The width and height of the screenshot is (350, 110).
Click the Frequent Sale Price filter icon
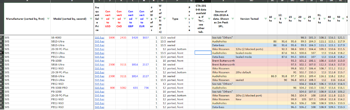point(102,19)
